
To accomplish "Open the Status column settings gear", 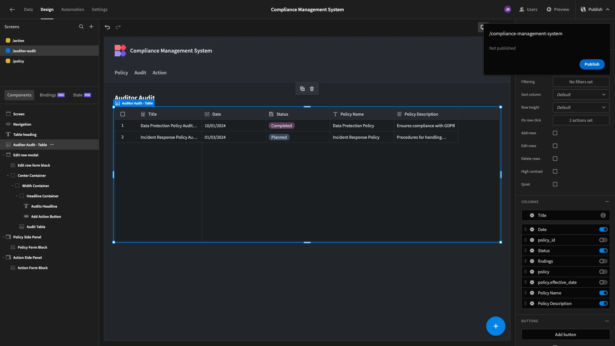I will 532,251.
